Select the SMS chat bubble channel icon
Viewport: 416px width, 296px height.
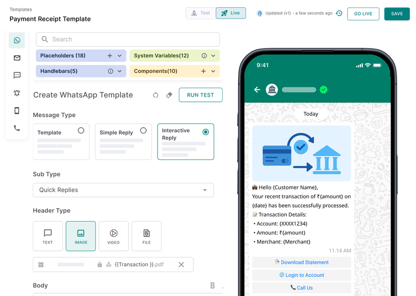click(17, 75)
